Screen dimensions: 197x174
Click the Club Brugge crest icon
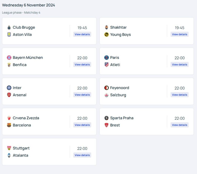(x=9, y=27)
